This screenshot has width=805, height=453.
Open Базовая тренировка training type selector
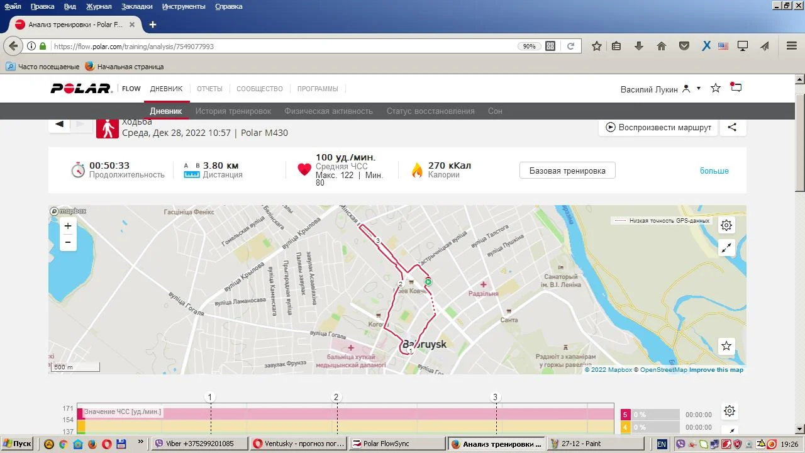[x=567, y=171]
